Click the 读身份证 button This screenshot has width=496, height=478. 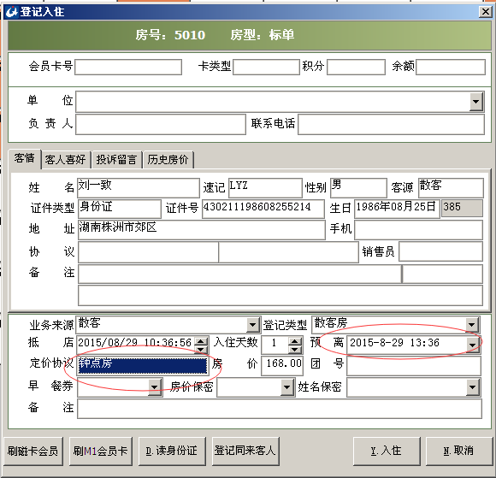172,451
